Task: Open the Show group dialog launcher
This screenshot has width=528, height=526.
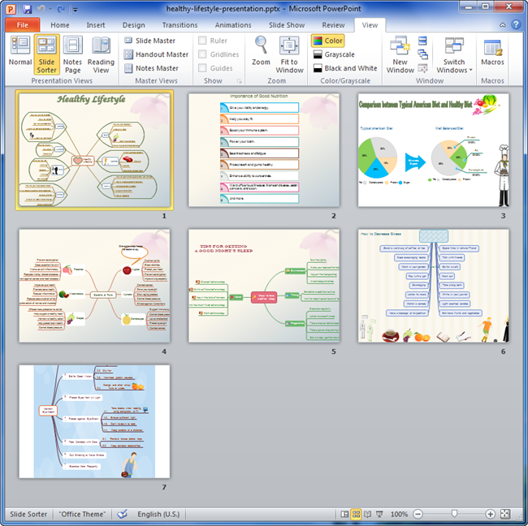Action: click(x=240, y=81)
